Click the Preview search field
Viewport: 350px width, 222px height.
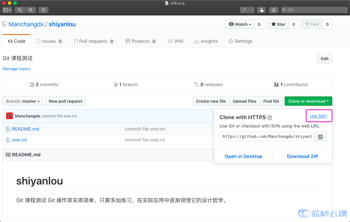click(314, 10)
